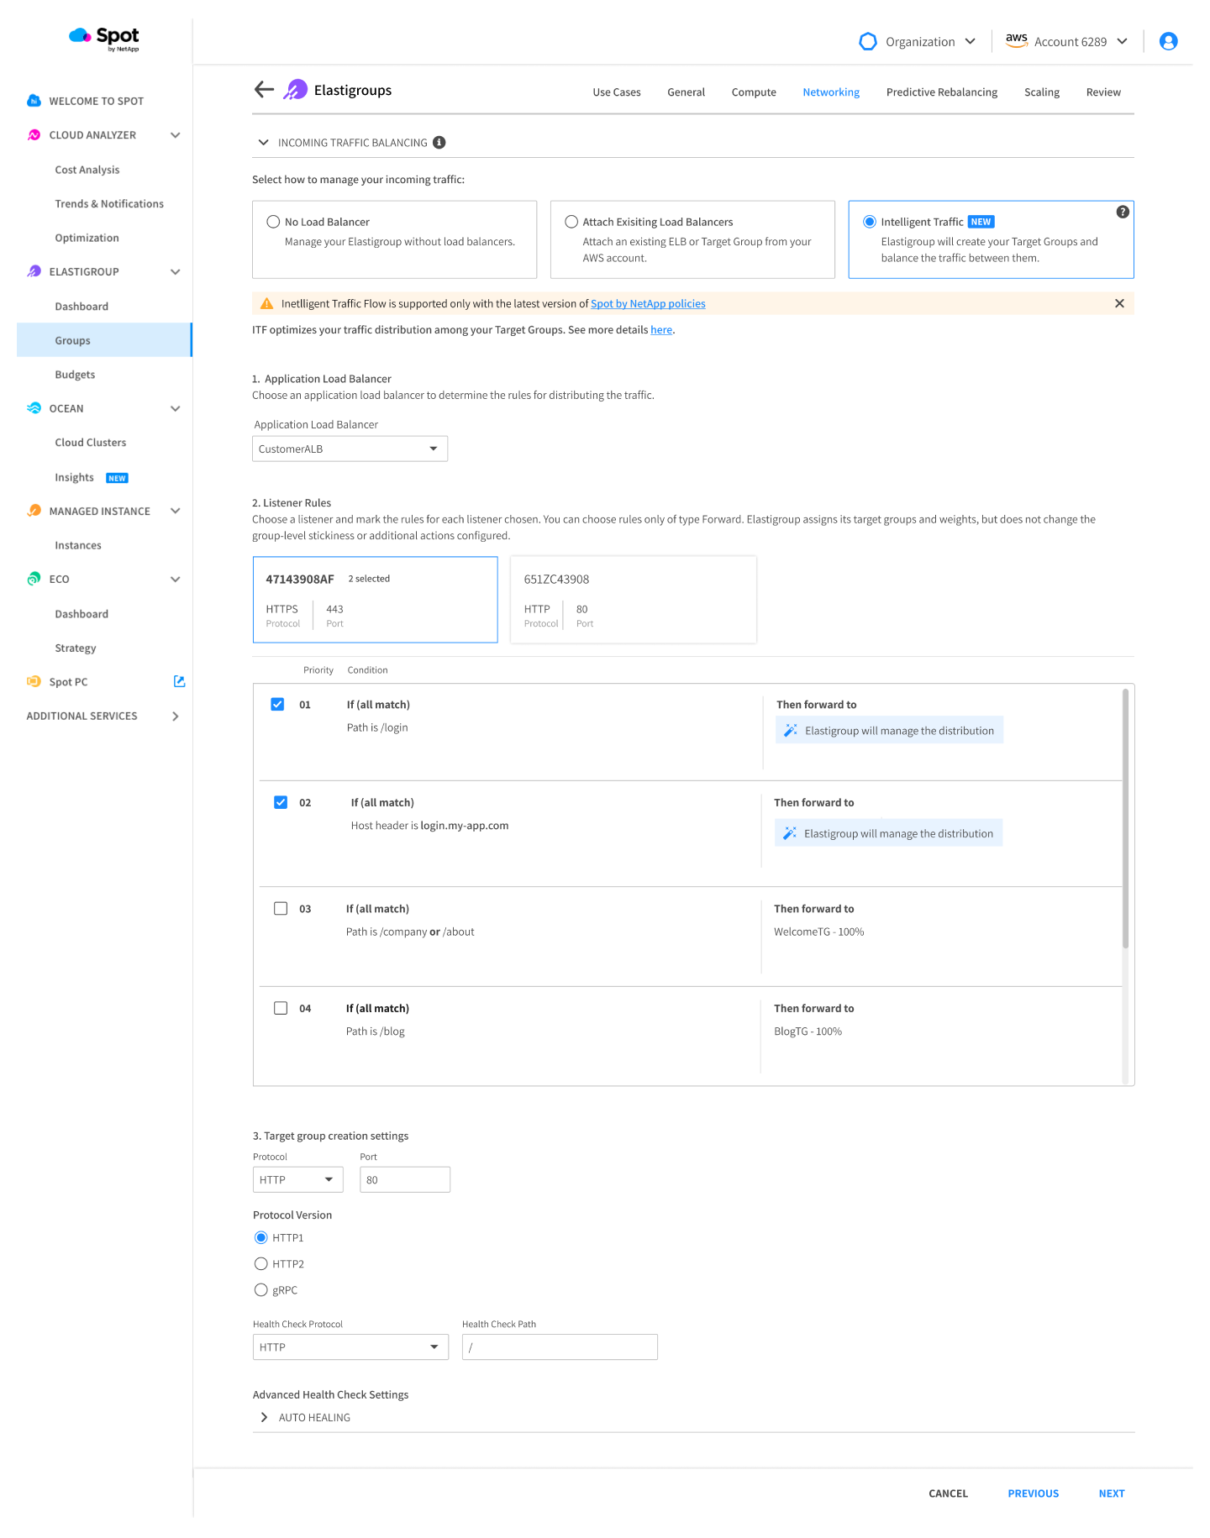The image size is (1210, 1538).
Task: Go to the Compute tab
Action: [x=753, y=92]
